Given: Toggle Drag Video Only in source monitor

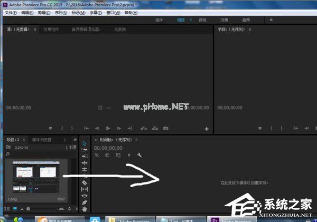Looking at the screenshot, I should [100, 108].
